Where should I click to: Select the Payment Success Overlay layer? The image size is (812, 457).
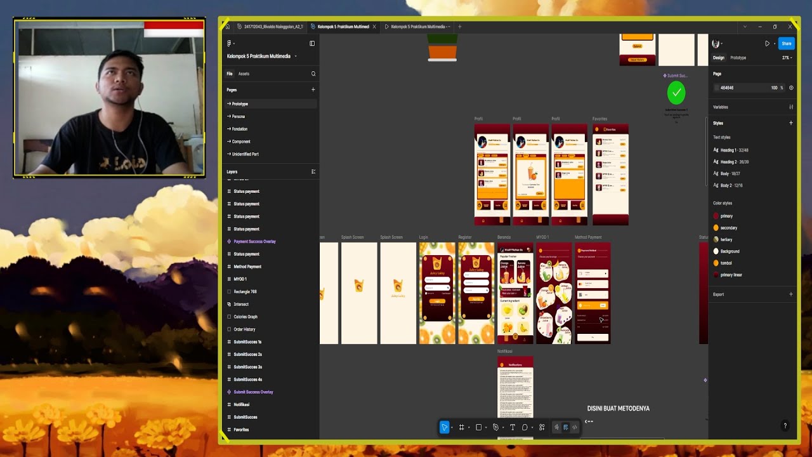254,241
